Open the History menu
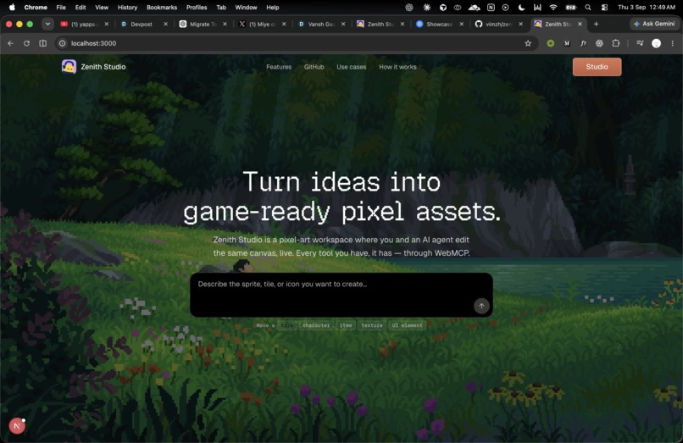Viewport: 683px width, 443px height. click(127, 7)
